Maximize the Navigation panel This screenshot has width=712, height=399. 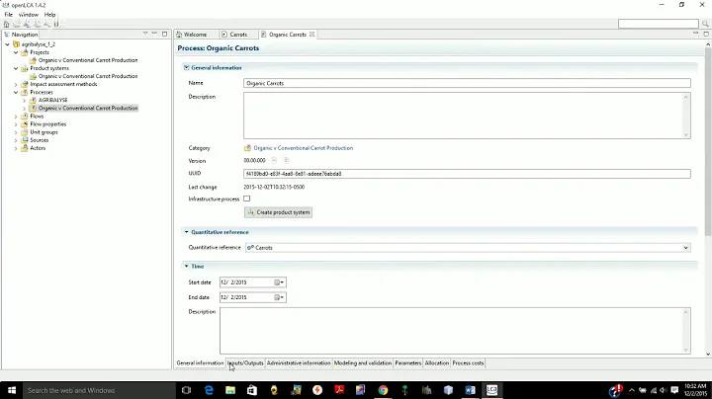(x=164, y=34)
